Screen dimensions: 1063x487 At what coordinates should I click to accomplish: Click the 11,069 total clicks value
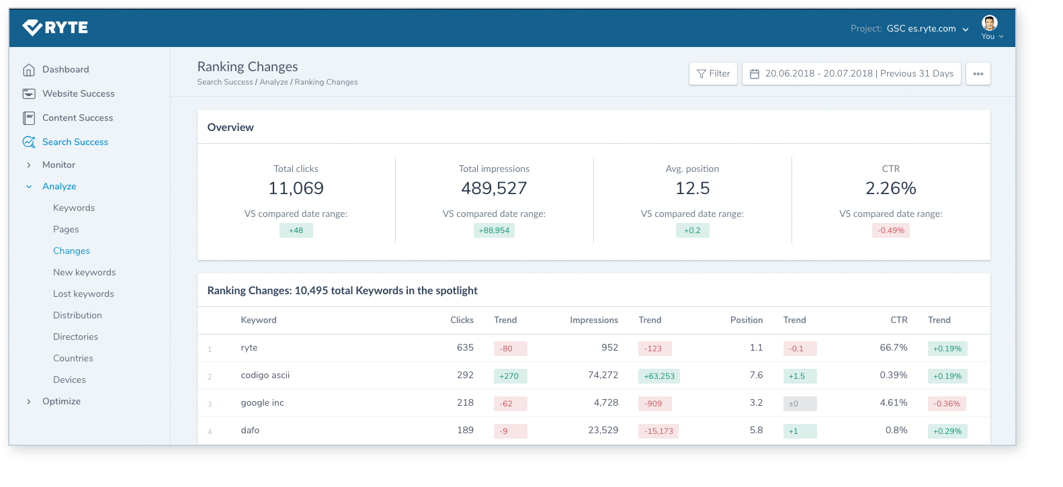click(296, 189)
